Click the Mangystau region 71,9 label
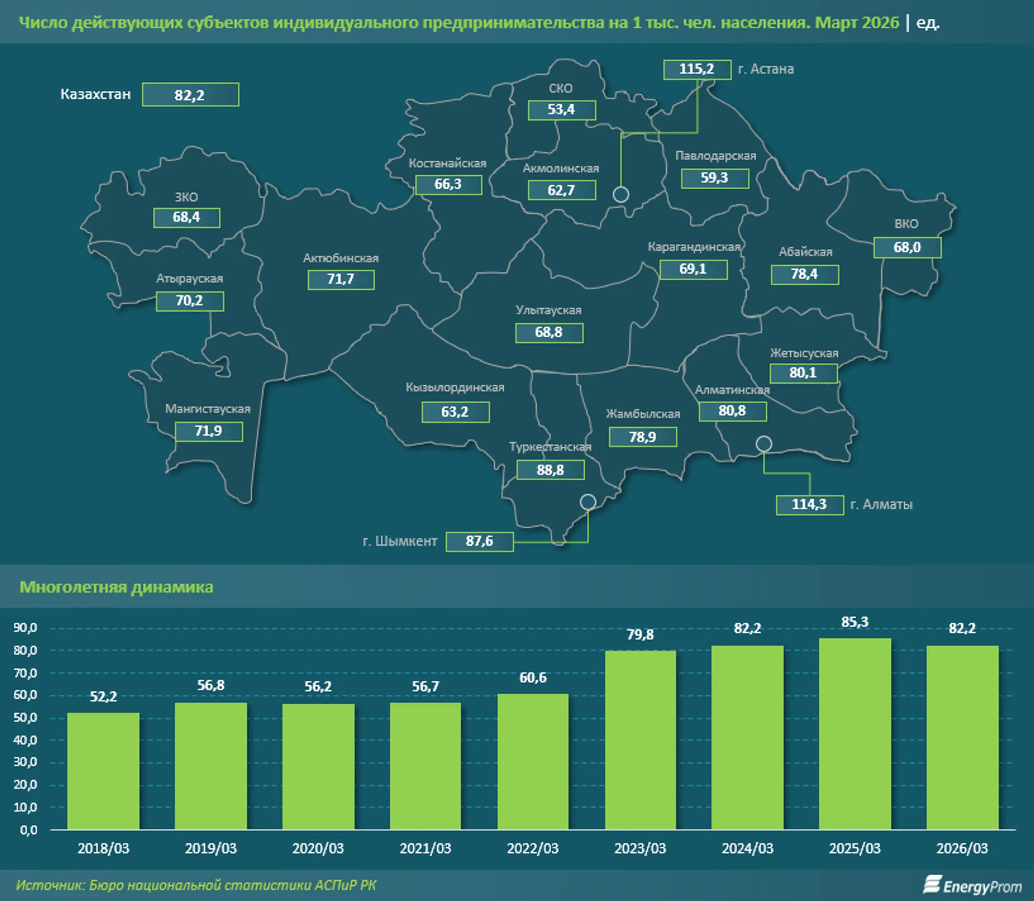 (x=209, y=431)
